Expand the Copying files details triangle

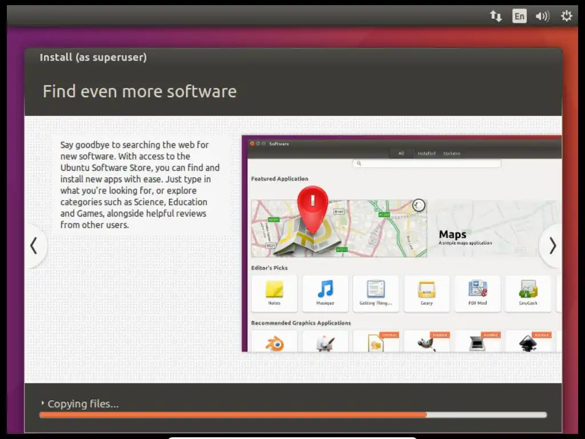coord(42,403)
